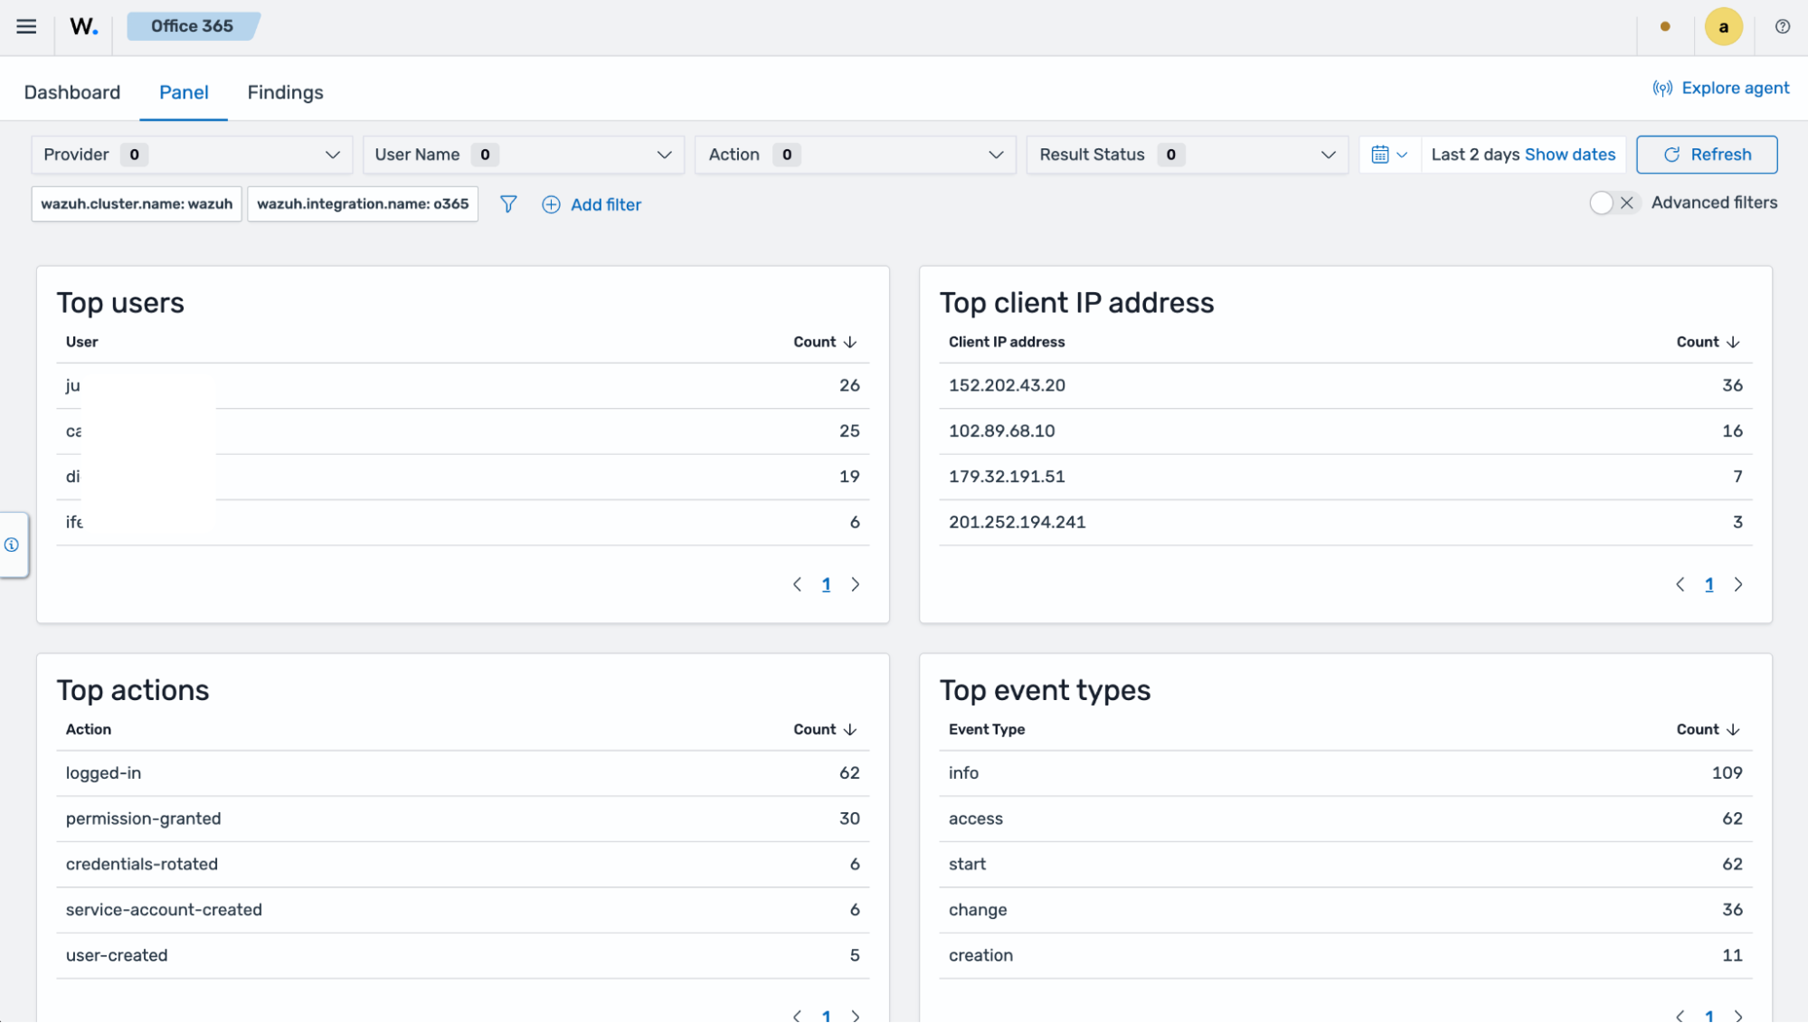Image resolution: width=1808 pixels, height=1023 pixels.
Task: Sort Top client IP address by Count
Action: point(1708,342)
